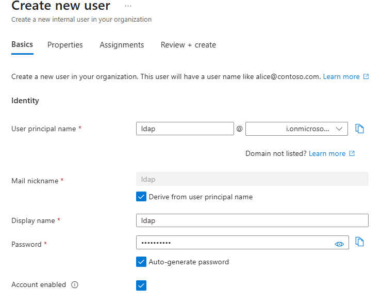Copy the user principal name to clipboard

pyautogui.click(x=360, y=129)
